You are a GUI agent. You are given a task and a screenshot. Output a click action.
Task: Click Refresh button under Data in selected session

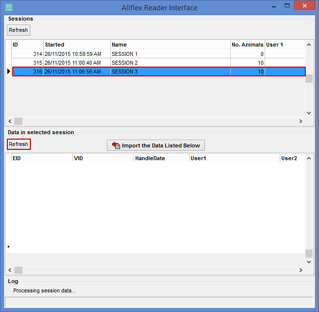click(19, 144)
